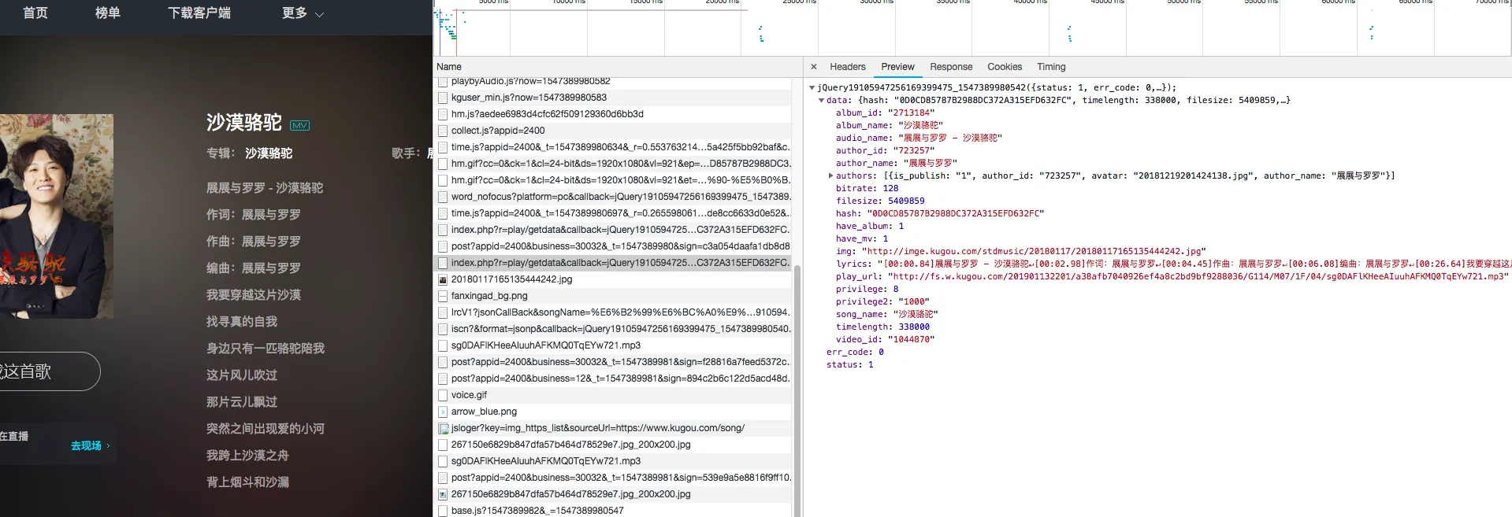Click the author_id "723257" property line
The width and height of the screenshot is (1512, 517).
pyautogui.click(x=885, y=150)
